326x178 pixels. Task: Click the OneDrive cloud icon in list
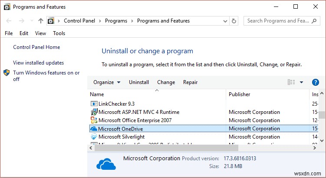94,129
